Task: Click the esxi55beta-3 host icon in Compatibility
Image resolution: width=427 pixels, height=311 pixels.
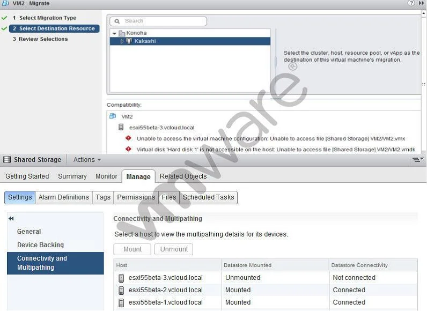Action: (x=121, y=127)
